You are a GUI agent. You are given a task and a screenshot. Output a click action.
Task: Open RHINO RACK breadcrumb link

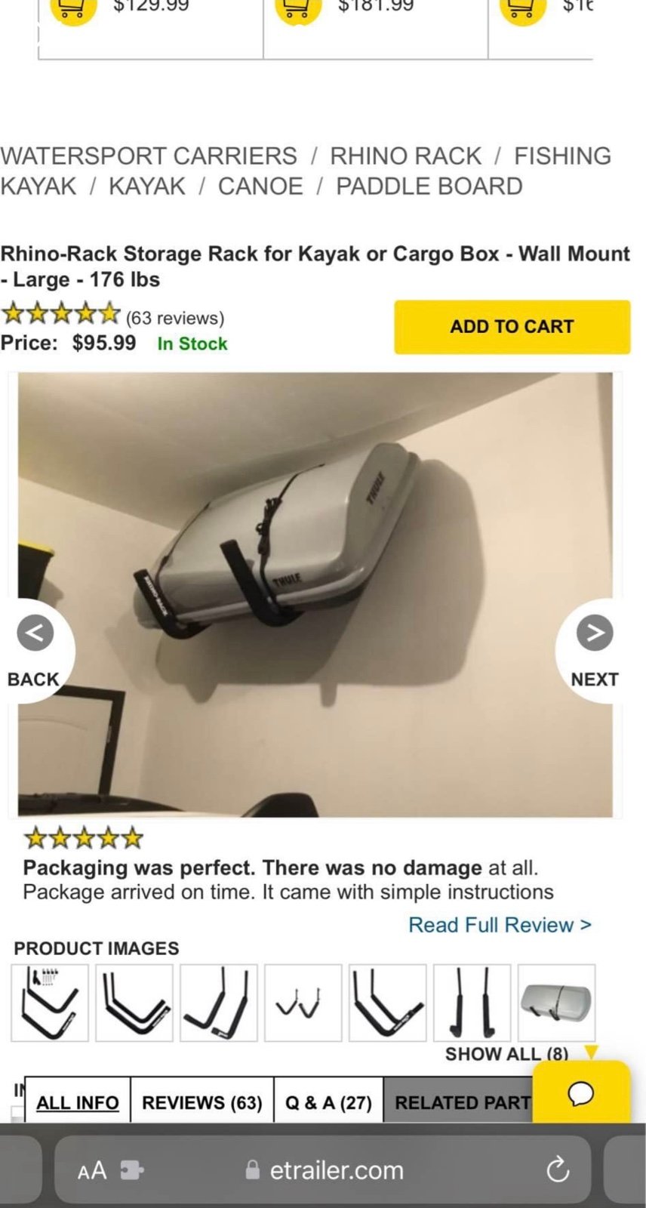405,156
